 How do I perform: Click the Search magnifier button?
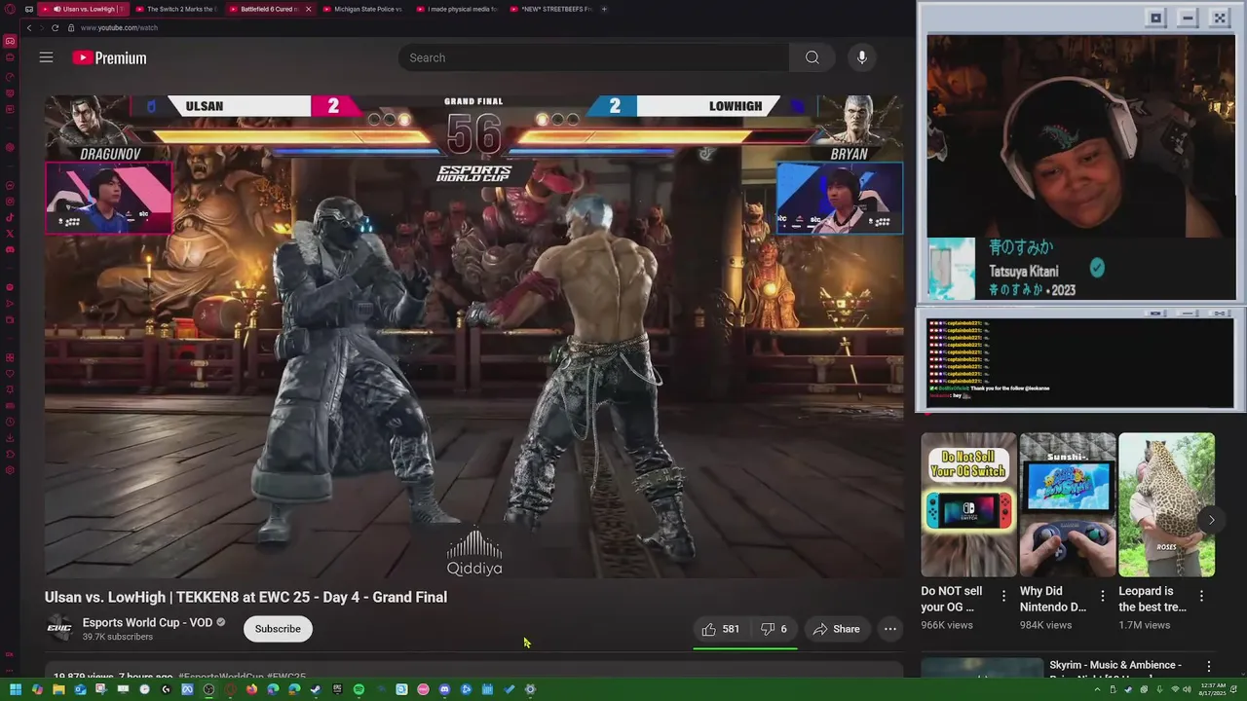coord(812,57)
